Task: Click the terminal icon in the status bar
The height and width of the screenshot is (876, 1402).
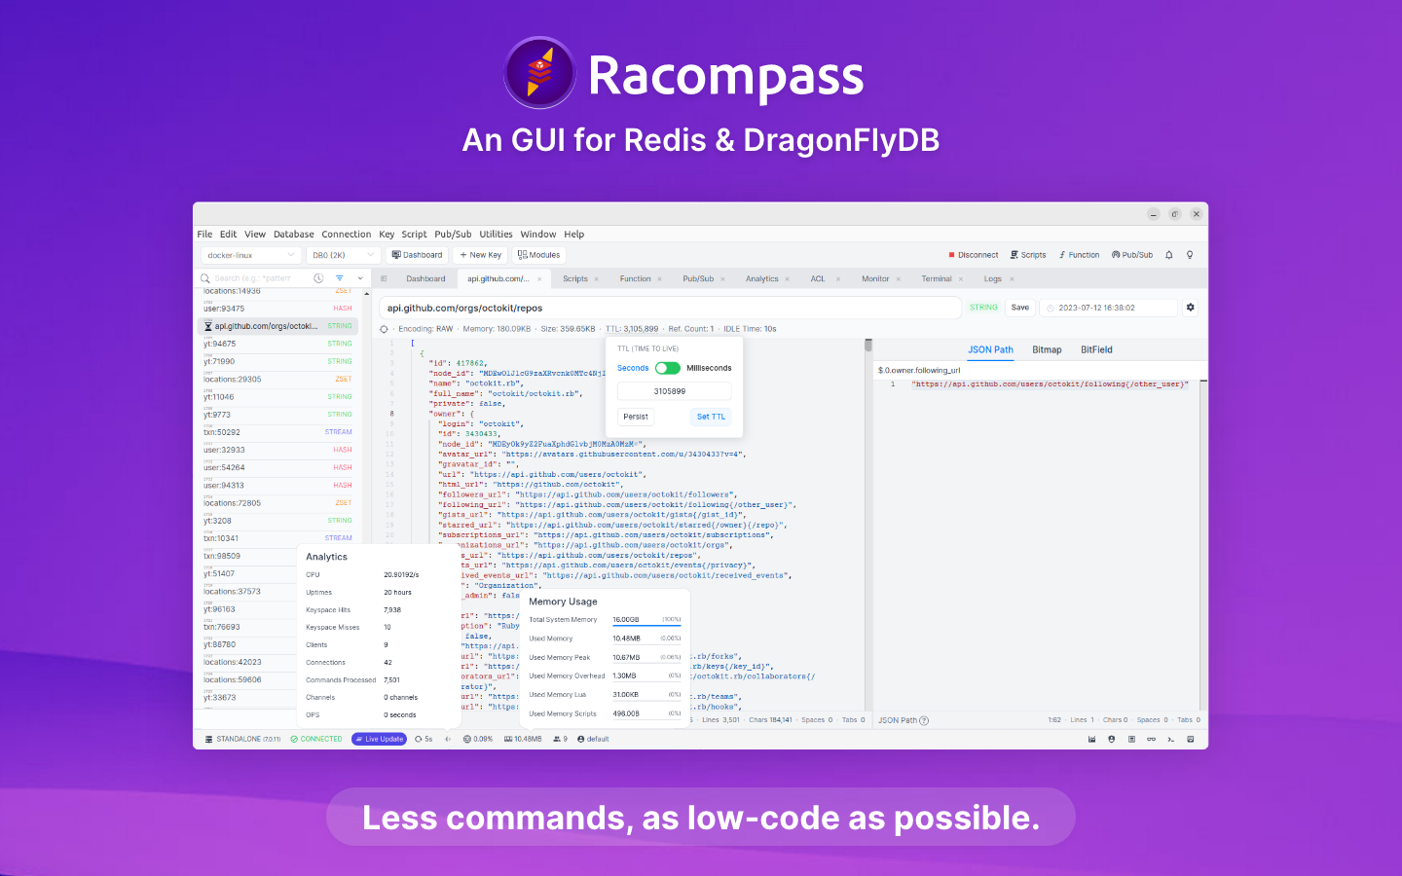Action: [1171, 739]
